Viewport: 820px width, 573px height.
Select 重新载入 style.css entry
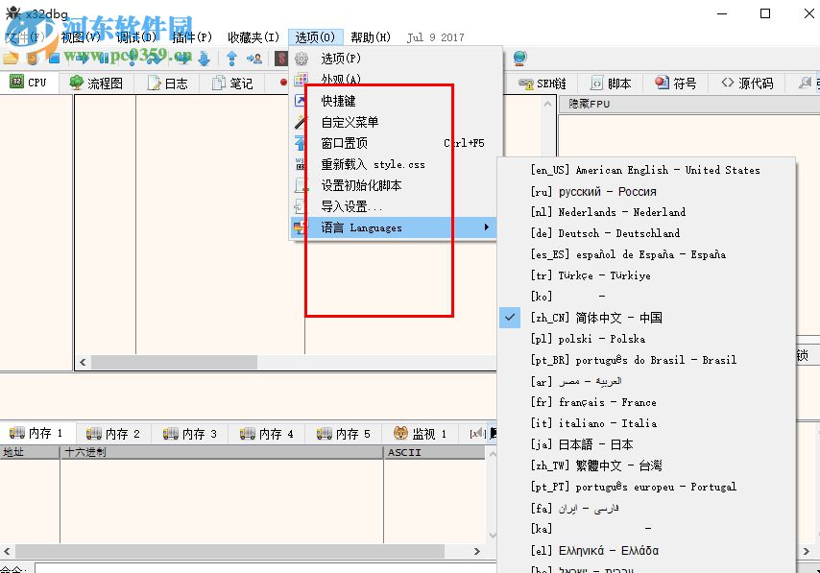click(396, 164)
